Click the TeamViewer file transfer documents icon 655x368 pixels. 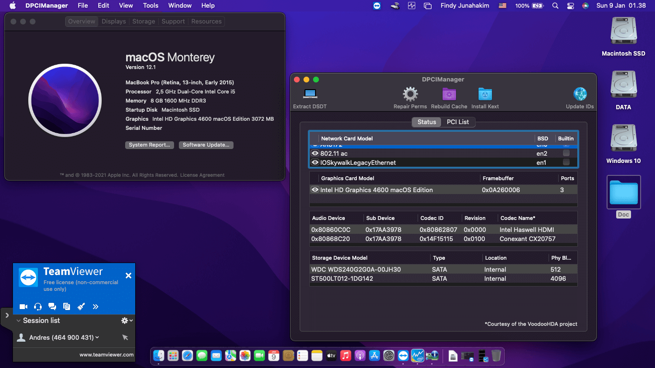tap(67, 307)
